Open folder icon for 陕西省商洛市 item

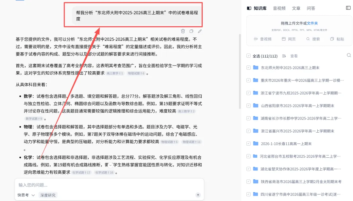[x=256, y=181]
